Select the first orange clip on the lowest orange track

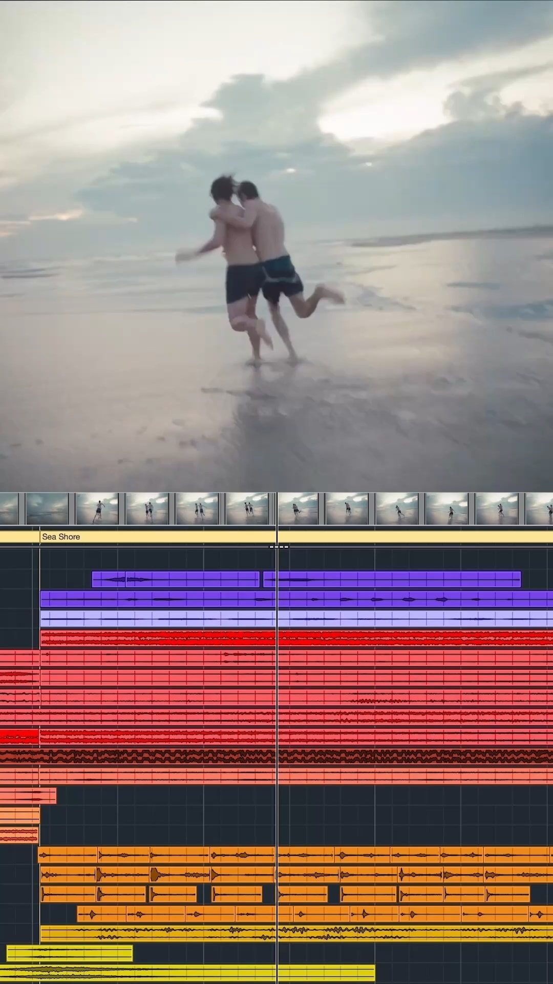101,914
